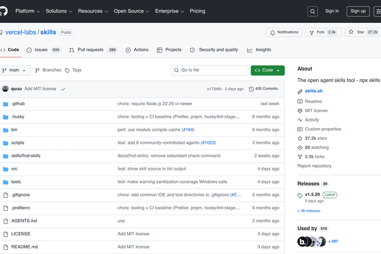Expand the Enterprise menu
The height and width of the screenshot is (254, 381).
169,11
